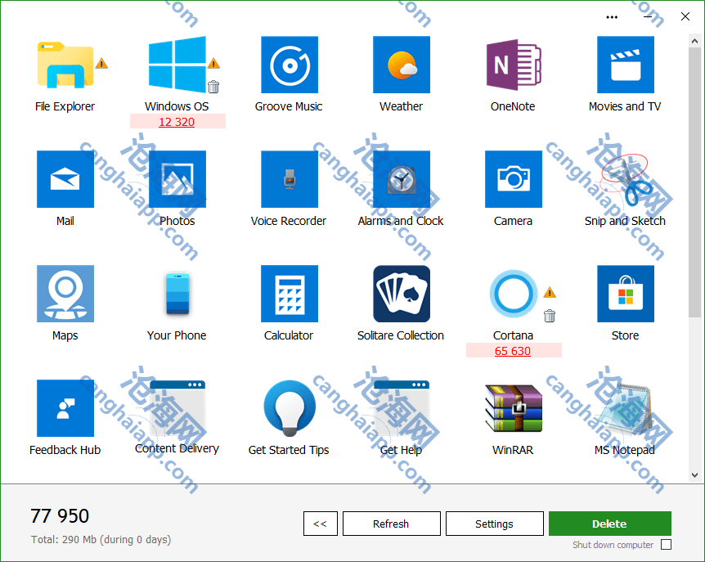Click the Refresh button
This screenshot has height=562, width=705.
click(391, 524)
